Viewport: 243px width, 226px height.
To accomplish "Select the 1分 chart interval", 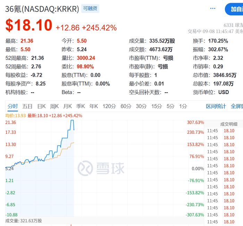I will (x=183, y=106).
